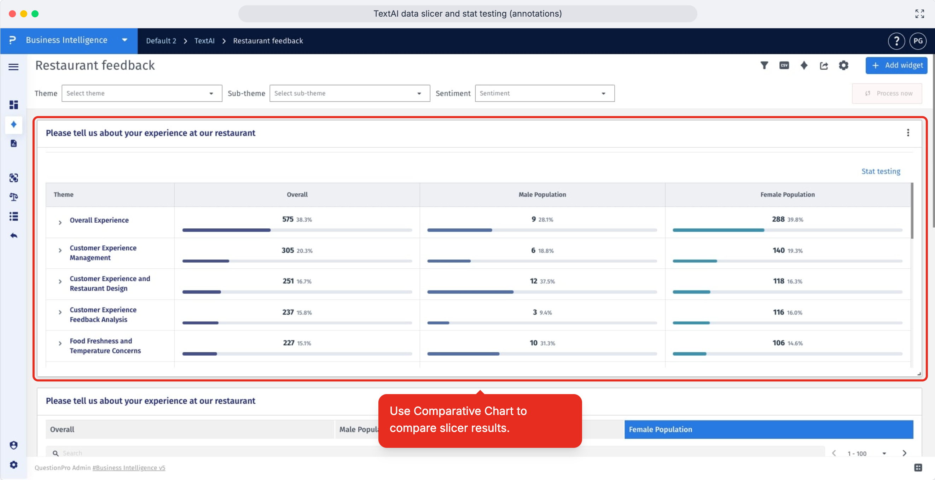Click the QuestionPro logo icon

click(13, 40)
